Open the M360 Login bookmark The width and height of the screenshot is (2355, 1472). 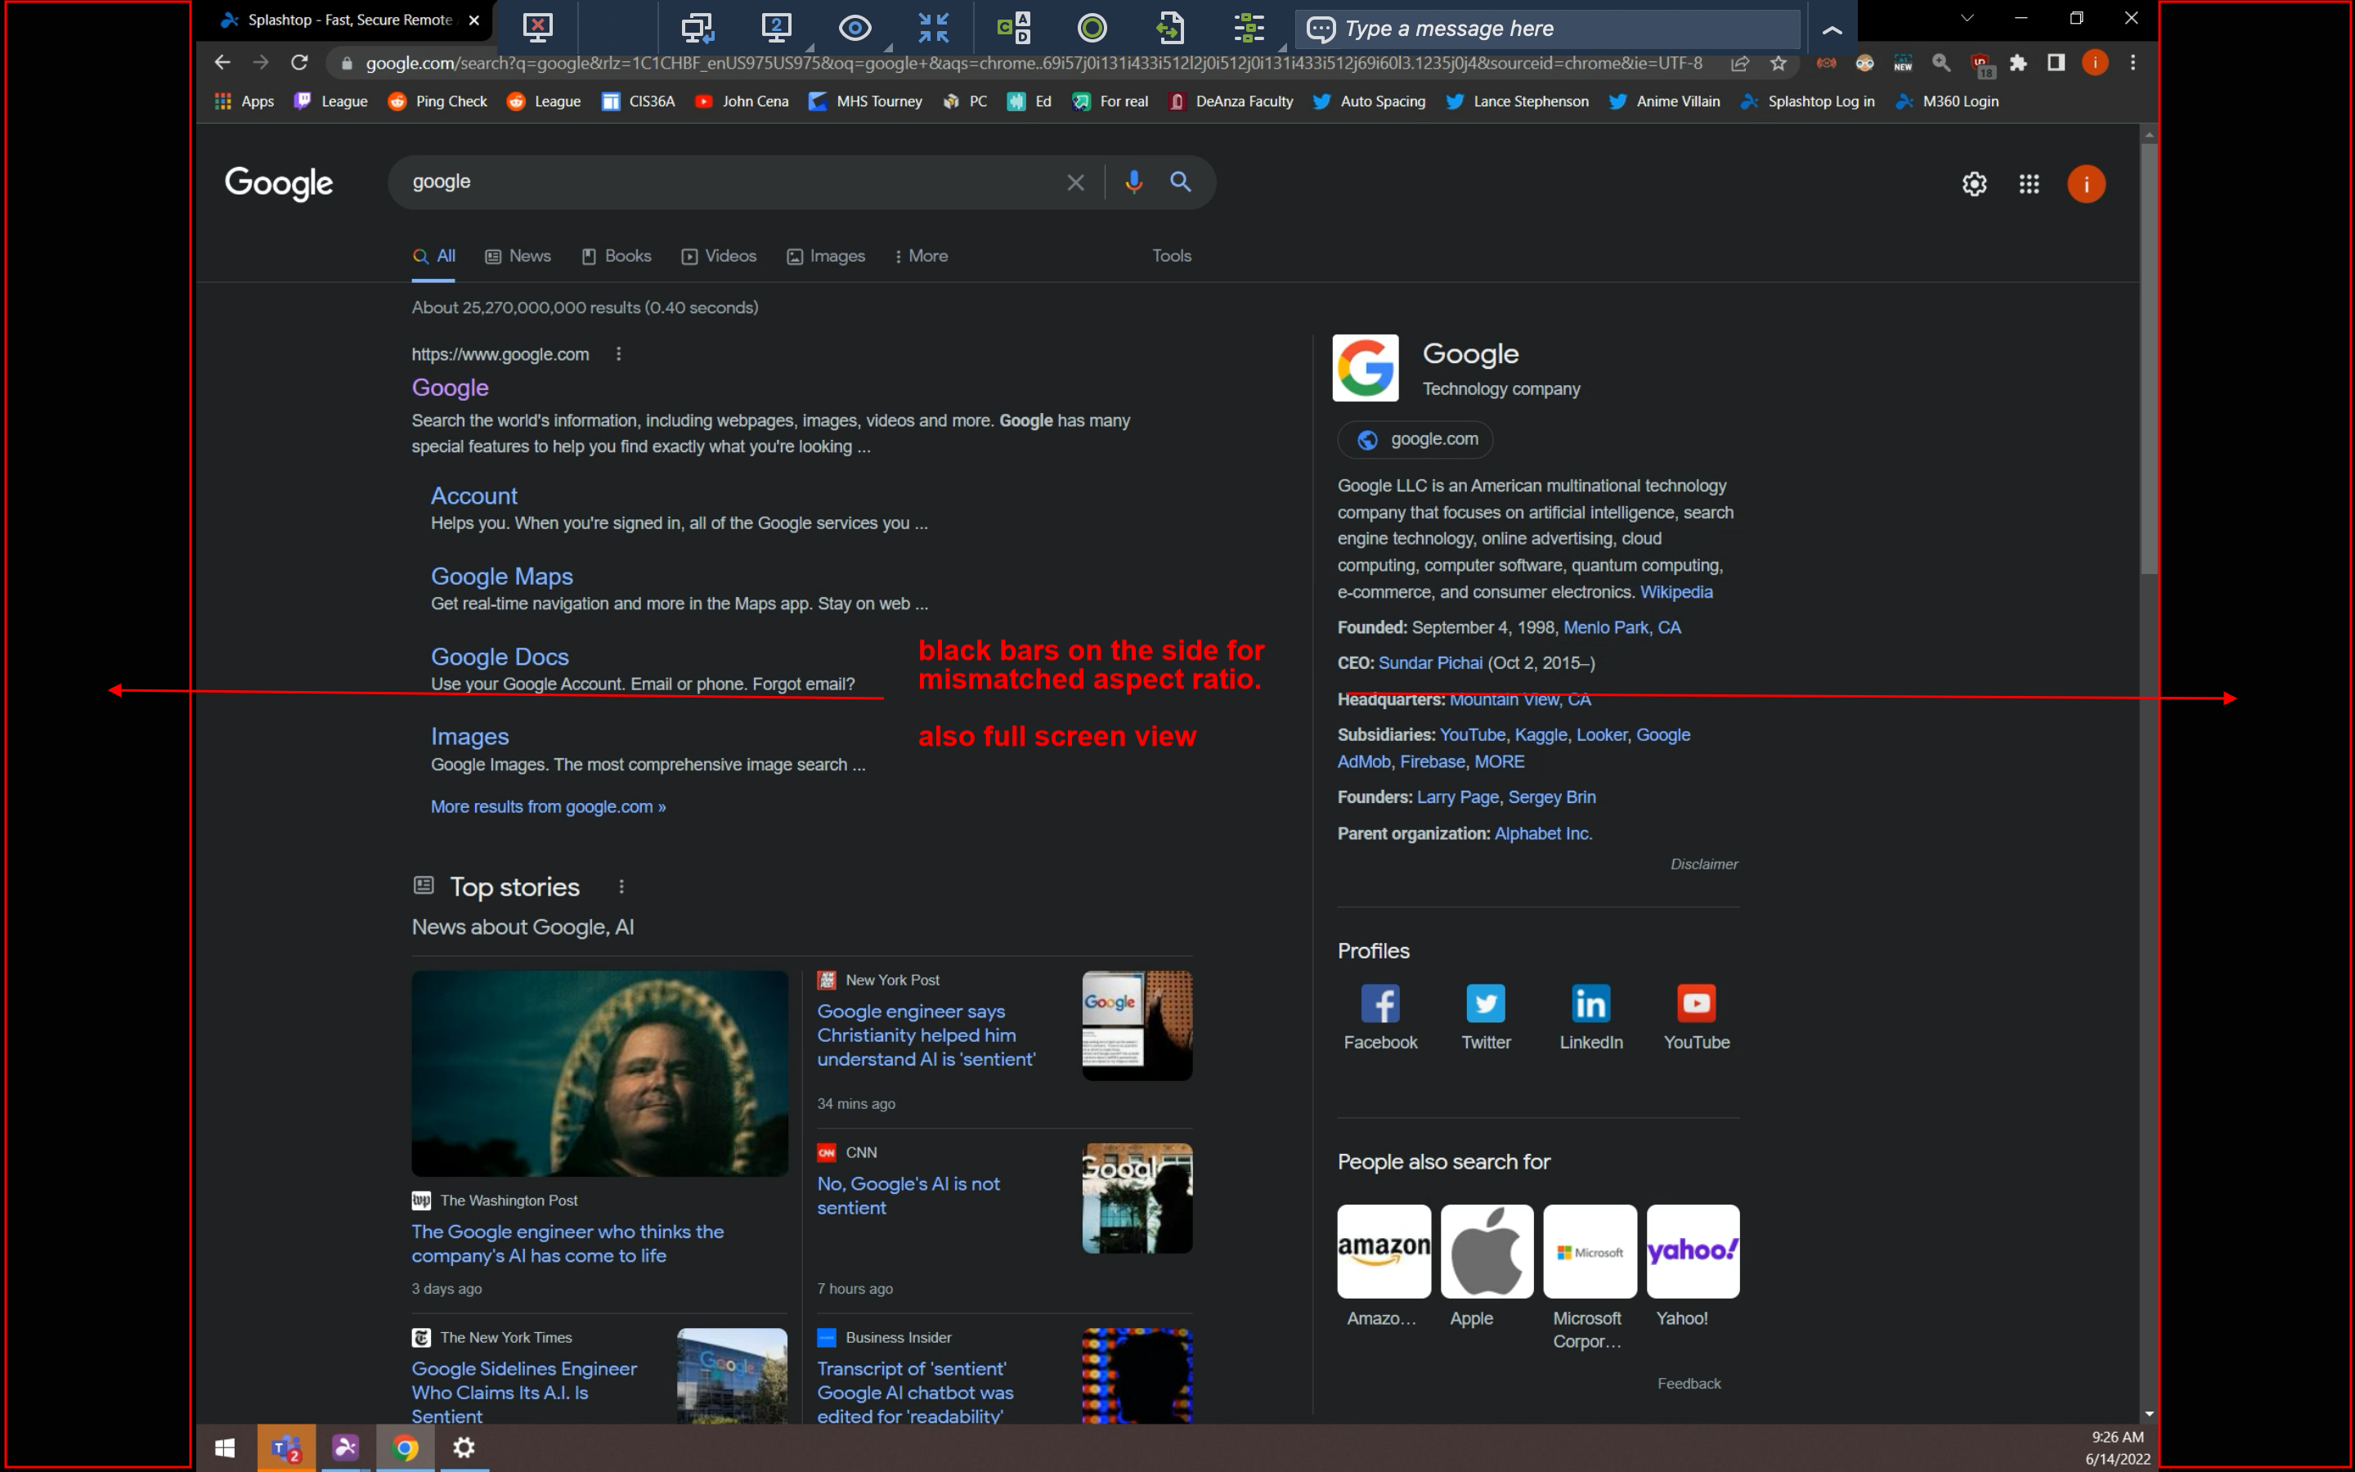(1946, 101)
